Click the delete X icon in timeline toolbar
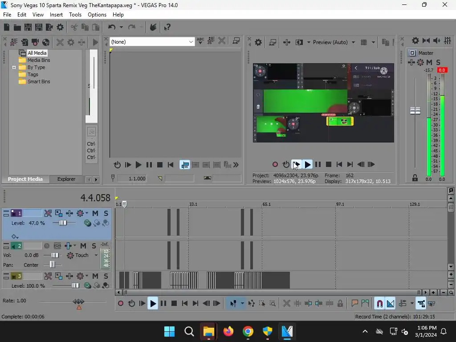 click(x=286, y=304)
